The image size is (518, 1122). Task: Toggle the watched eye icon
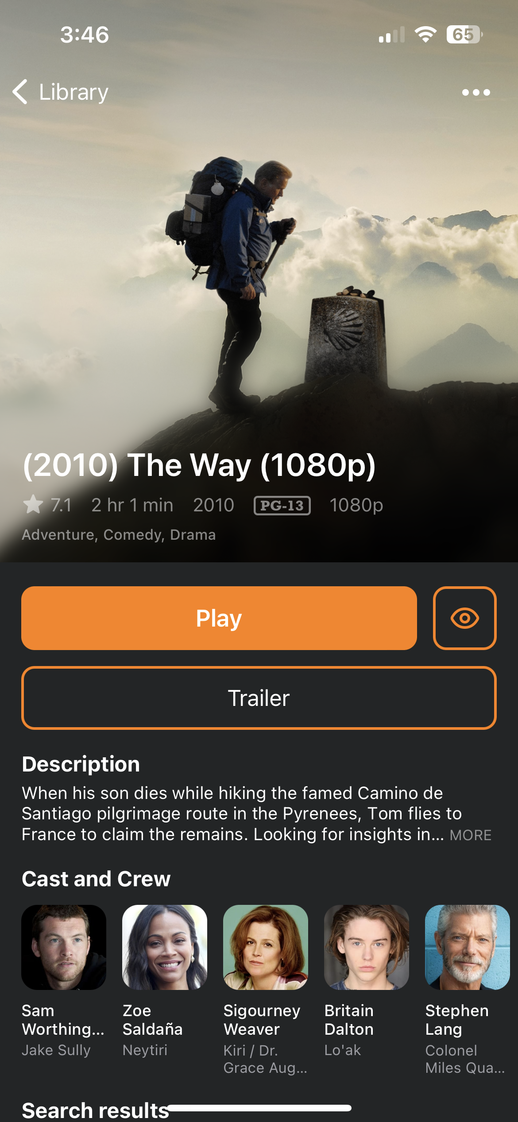(x=464, y=618)
